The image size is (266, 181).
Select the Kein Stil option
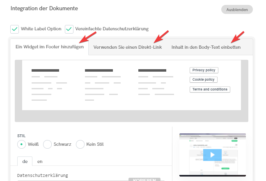pos(80,144)
